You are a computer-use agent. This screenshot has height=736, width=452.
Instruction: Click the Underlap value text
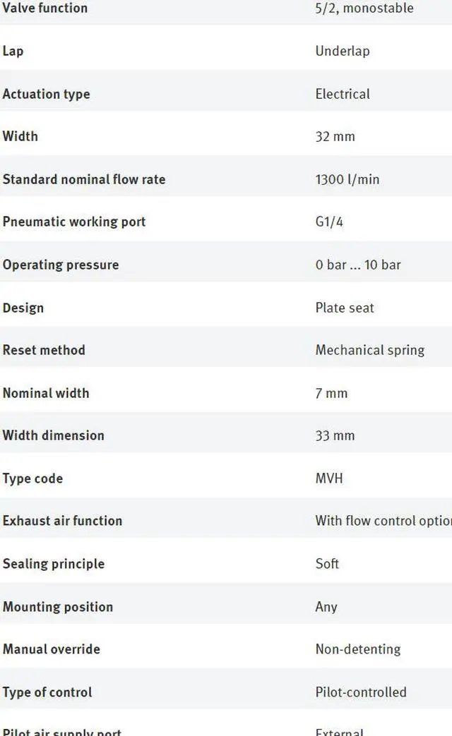click(342, 52)
